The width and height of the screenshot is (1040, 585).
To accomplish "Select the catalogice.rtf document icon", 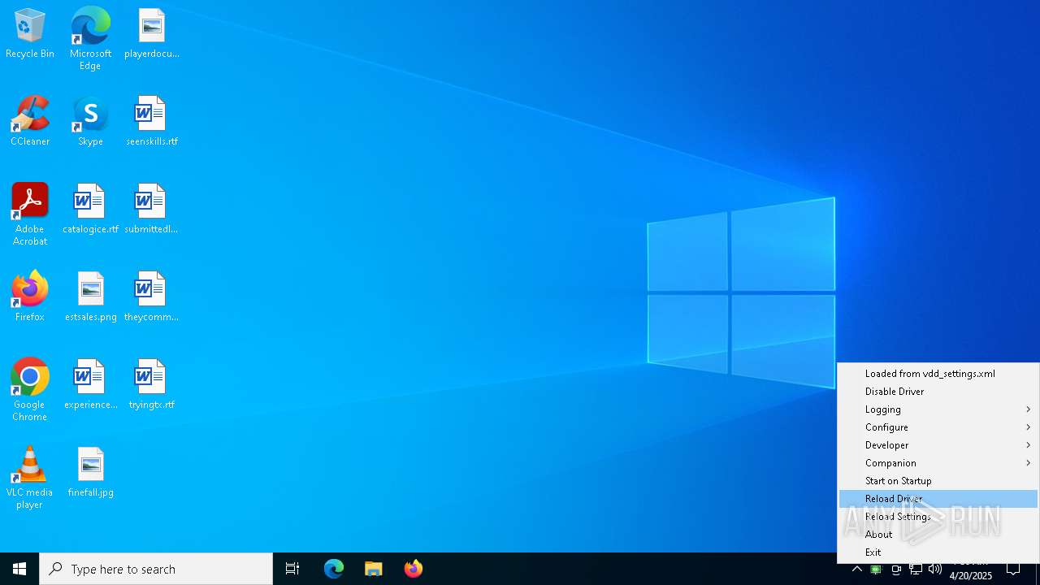I will [90, 210].
